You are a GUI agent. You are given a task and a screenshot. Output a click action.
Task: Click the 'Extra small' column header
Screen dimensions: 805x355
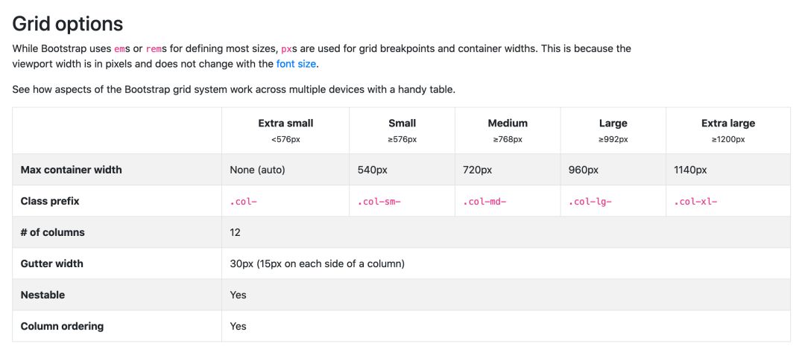(285, 124)
